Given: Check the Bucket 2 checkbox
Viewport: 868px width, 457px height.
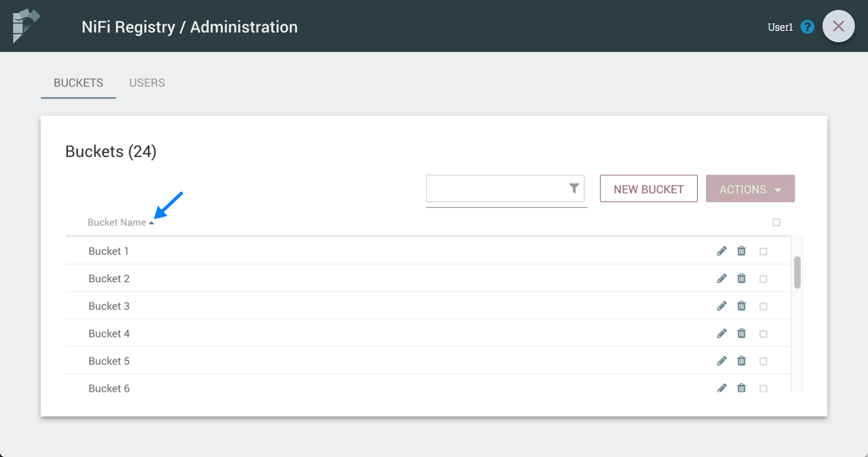Looking at the screenshot, I should click(x=764, y=279).
